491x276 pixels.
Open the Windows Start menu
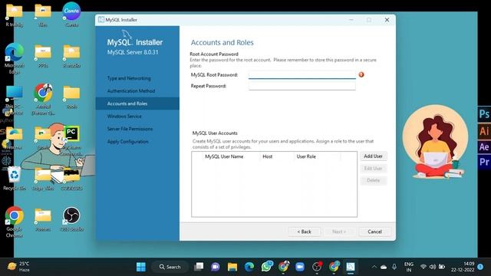(x=141, y=267)
